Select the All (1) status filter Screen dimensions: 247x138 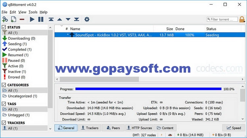coord(25,33)
